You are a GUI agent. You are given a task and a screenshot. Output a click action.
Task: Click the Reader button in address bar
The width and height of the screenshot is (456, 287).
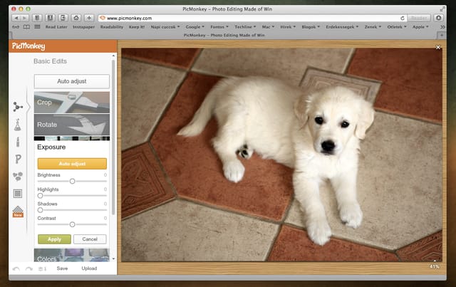coord(419,18)
